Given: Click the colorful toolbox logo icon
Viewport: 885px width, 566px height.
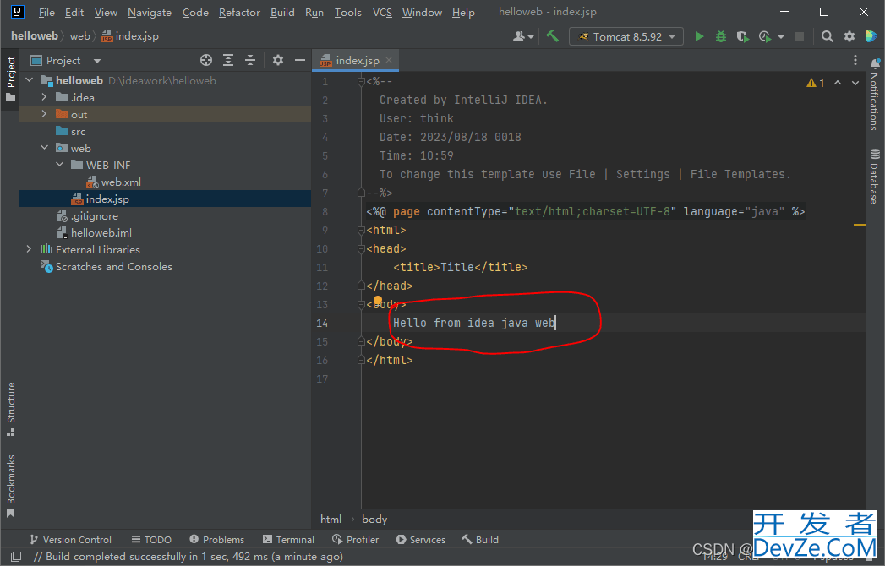Looking at the screenshot, I should tap(871, 36).
